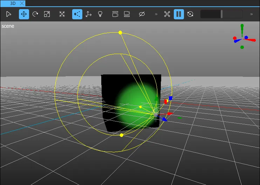
Task: Expand overflow menu at toolbar's right end
Action: tap(251, 14)
